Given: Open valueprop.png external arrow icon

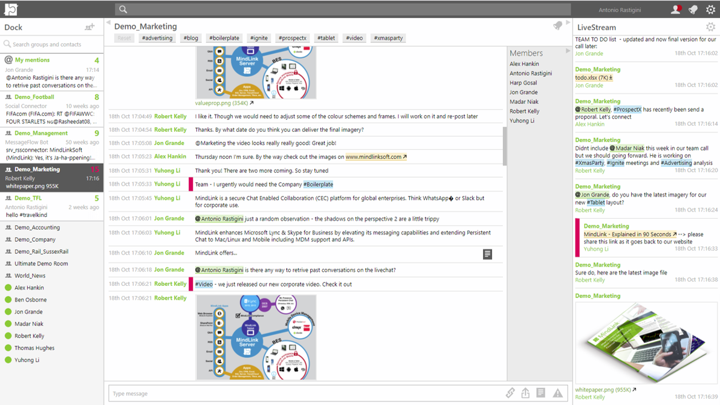Looking at the screenshot, I should tap(251, 103).
